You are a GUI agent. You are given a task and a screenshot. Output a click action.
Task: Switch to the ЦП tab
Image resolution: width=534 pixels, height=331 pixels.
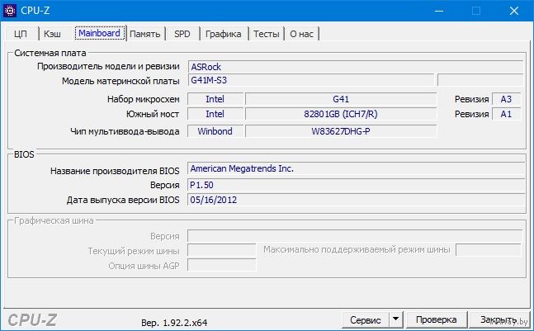click(21, 34)
